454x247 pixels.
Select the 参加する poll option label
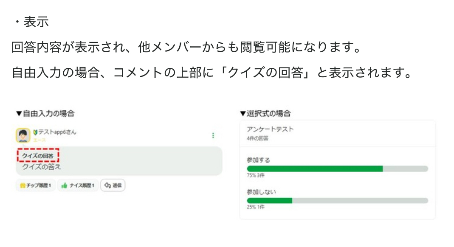258,160
